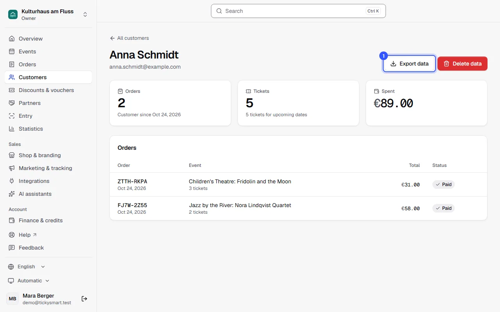Open Integrations in the sidebar

click(48, 181)
